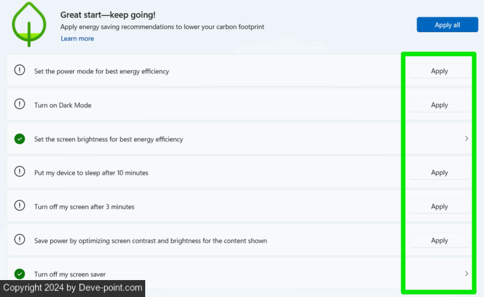The width and height of the screenshot is (484, 297).
Task: Click the warning icon for sleep after 10 minutes
Action: 20,172
